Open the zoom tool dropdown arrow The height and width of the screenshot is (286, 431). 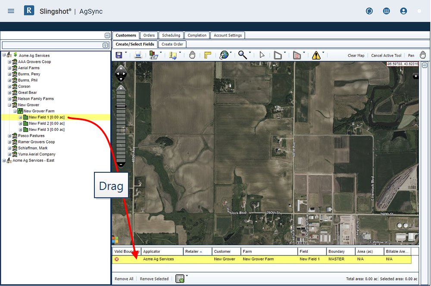pyautogui.click(x=250, y=52)
